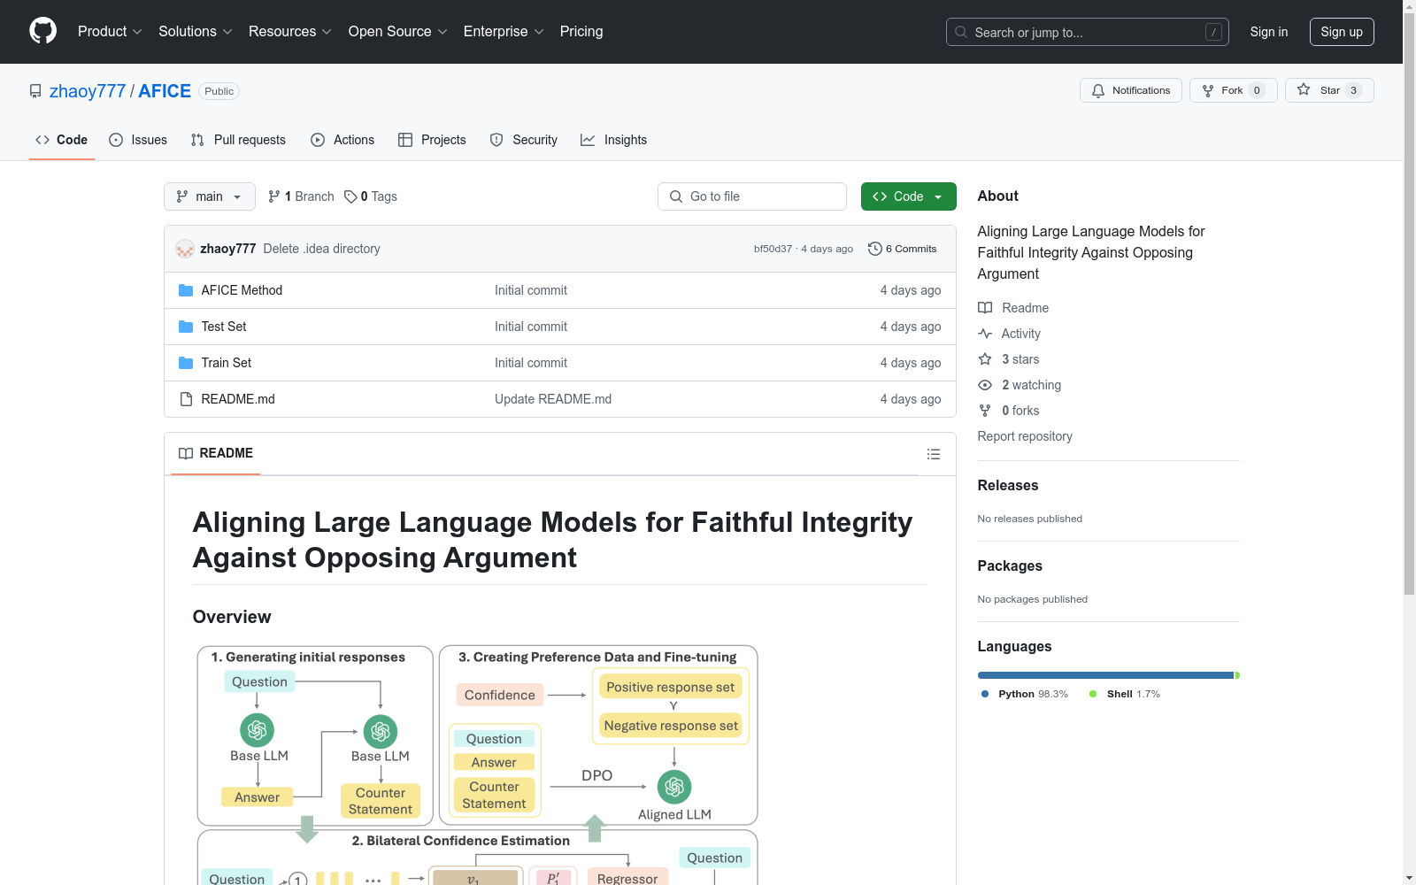Click the slash shortcut icon in the search box
1416x885 pixels.
[x=1213, y=32]
